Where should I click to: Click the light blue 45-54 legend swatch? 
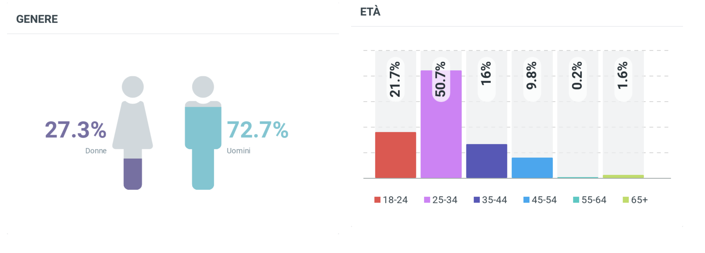526,200
